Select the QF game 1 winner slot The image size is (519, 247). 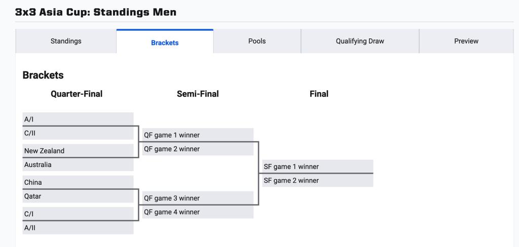198,135
